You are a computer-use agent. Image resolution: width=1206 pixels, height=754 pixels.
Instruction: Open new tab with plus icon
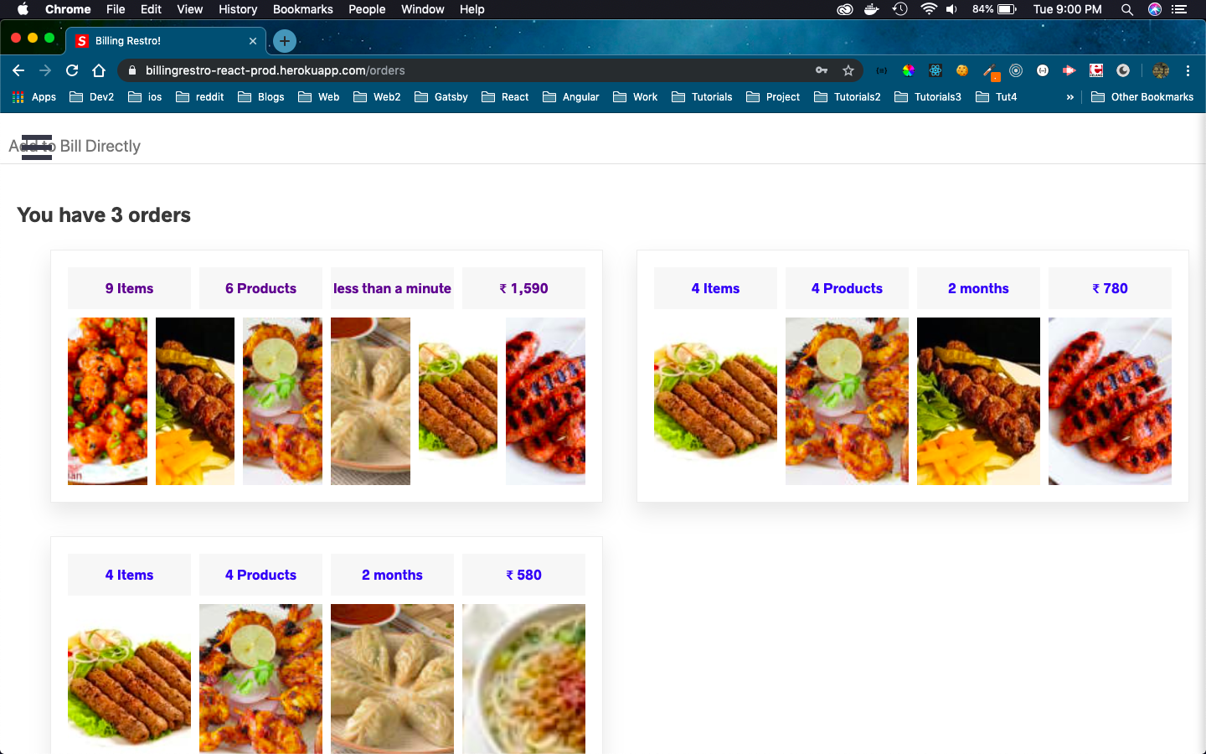285,40
